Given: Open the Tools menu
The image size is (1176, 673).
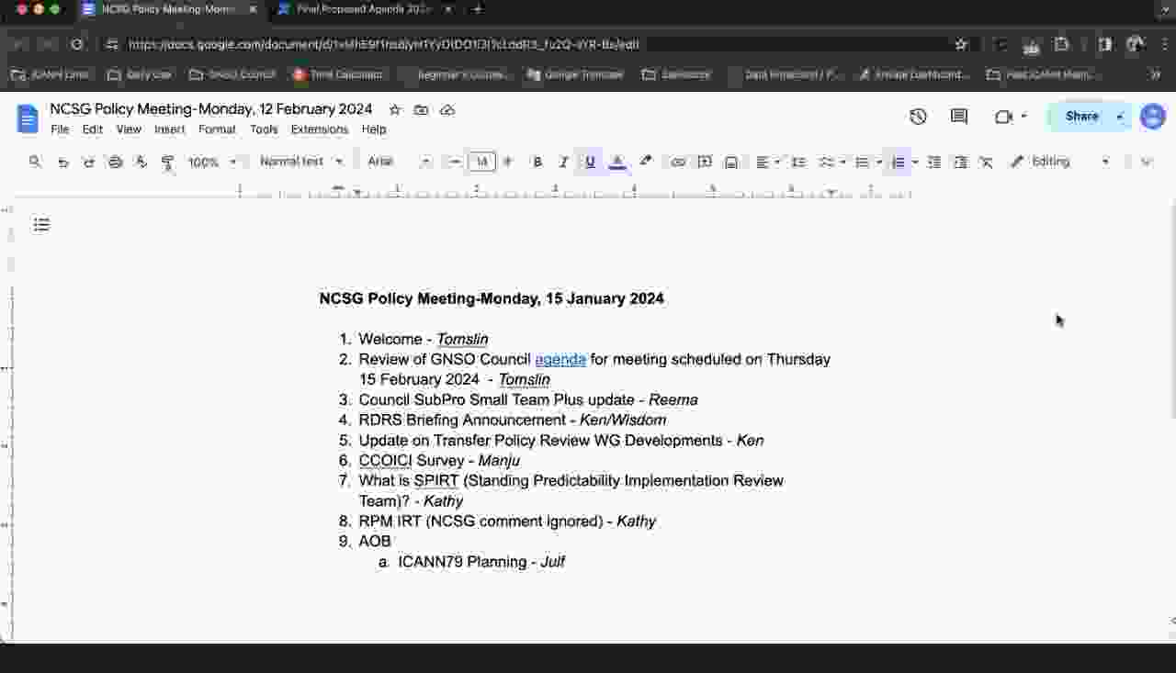Looking at the screenshot, I should pyautogui.click(x=264, y=129).
